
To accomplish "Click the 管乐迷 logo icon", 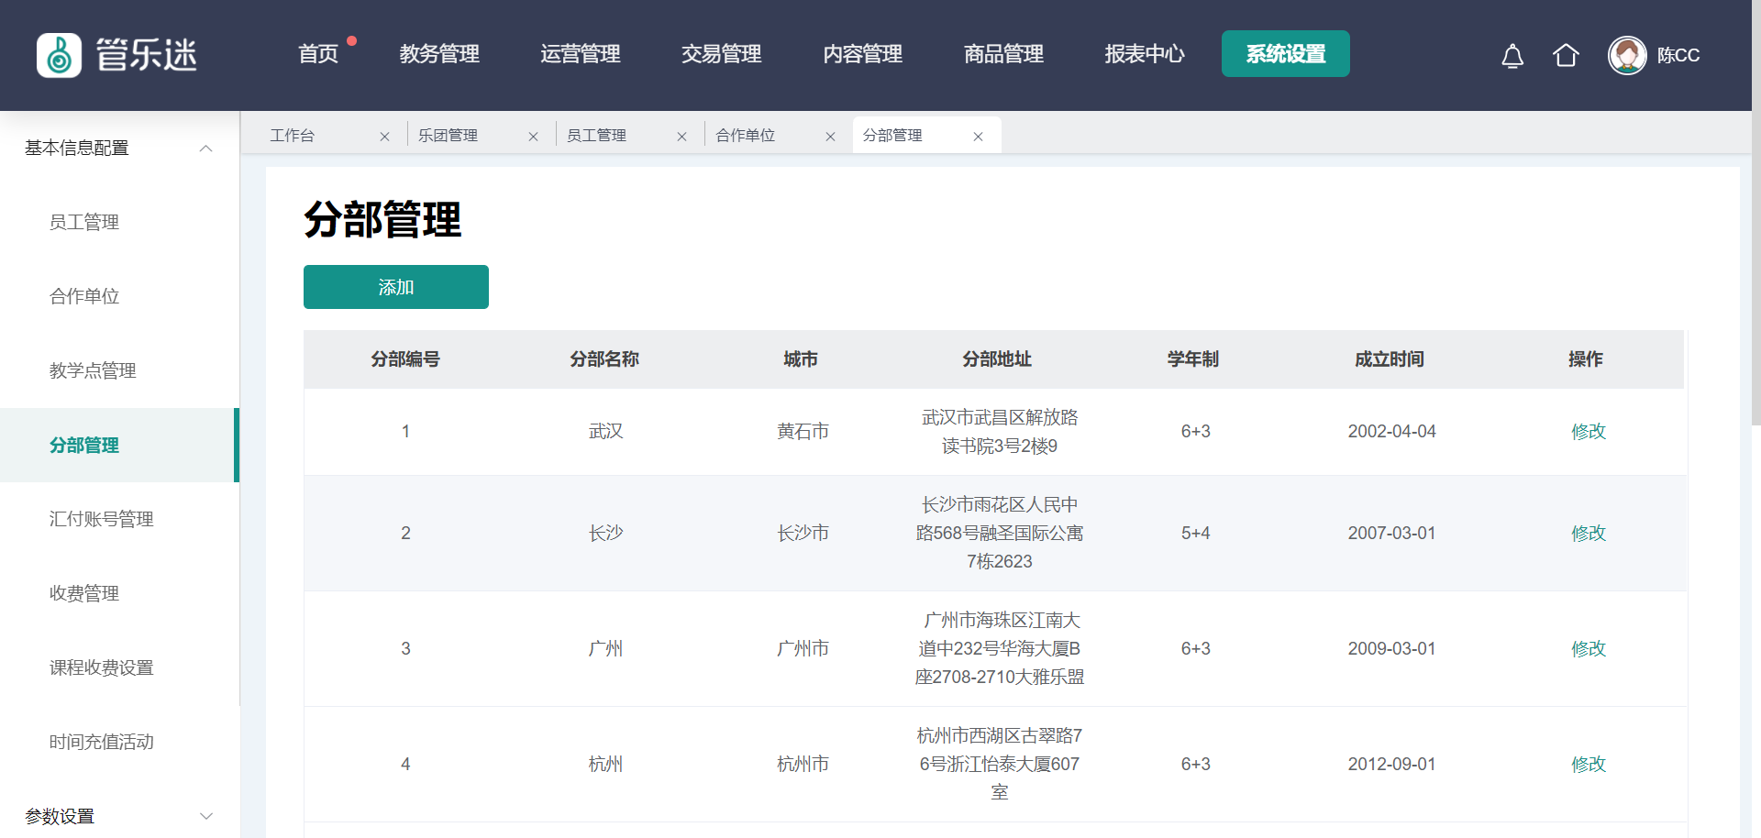I will click(60, 55).
